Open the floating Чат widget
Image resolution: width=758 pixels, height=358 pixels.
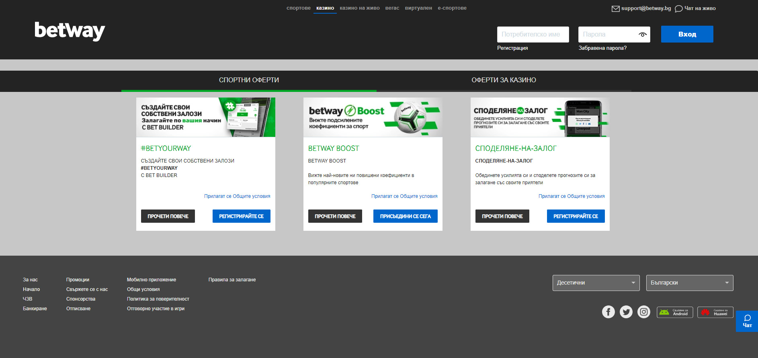[747, 321]
